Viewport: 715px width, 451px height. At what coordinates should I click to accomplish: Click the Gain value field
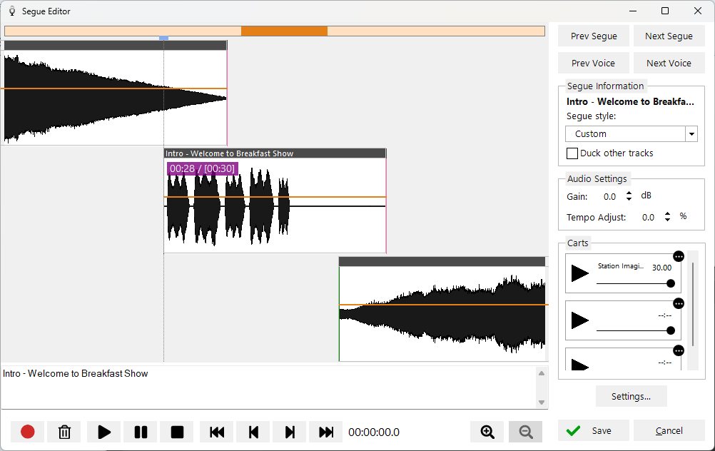pyautogui.click(x=609, y=196)
